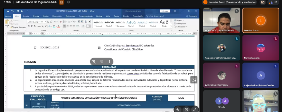Screen dimensions: 282x112
Task: Open the Seleccionar dropdown
Action: (180, 27)
